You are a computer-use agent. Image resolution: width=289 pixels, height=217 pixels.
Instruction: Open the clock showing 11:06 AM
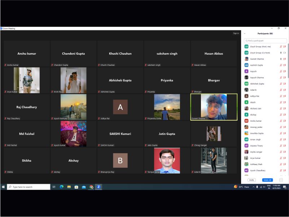(276, 187)
